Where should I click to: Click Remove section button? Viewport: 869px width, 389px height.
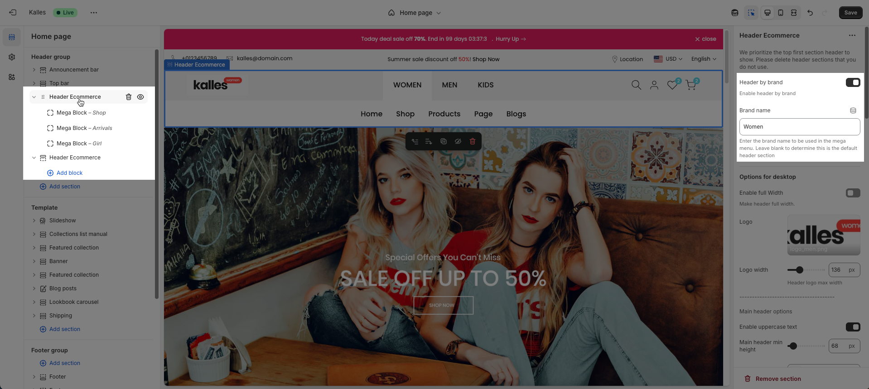(773, 379)
